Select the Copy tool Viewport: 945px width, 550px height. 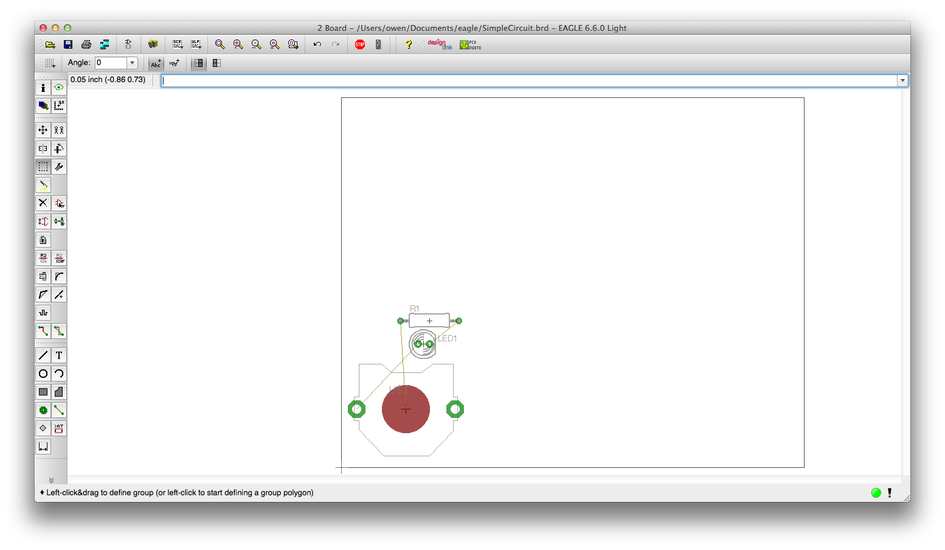59,130
